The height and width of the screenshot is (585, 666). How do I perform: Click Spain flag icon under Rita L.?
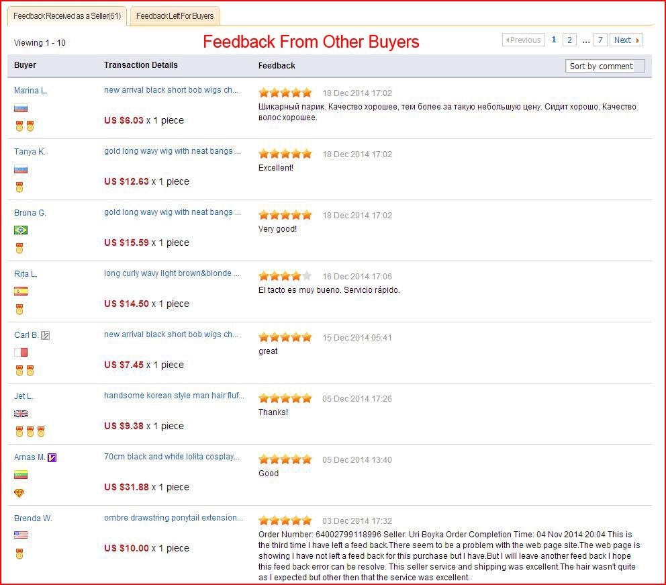21,291
